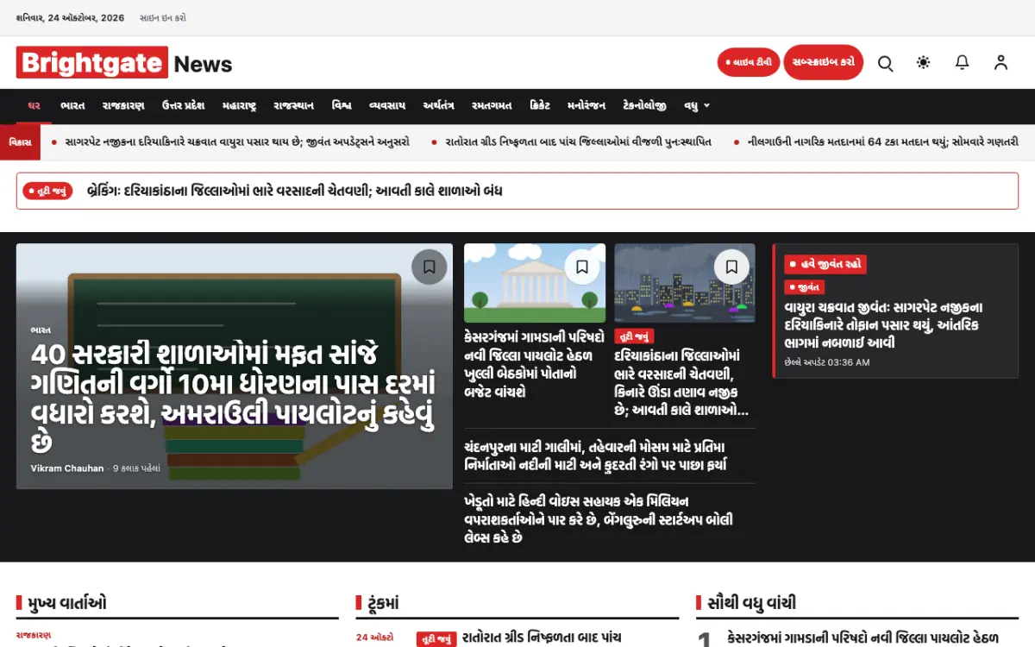Open રાતોરાત ગ્રીડ નિષ્ફળતા brief headline
Image resolution: width=1035 pixels, height=647 pixels.
(542, 638)
